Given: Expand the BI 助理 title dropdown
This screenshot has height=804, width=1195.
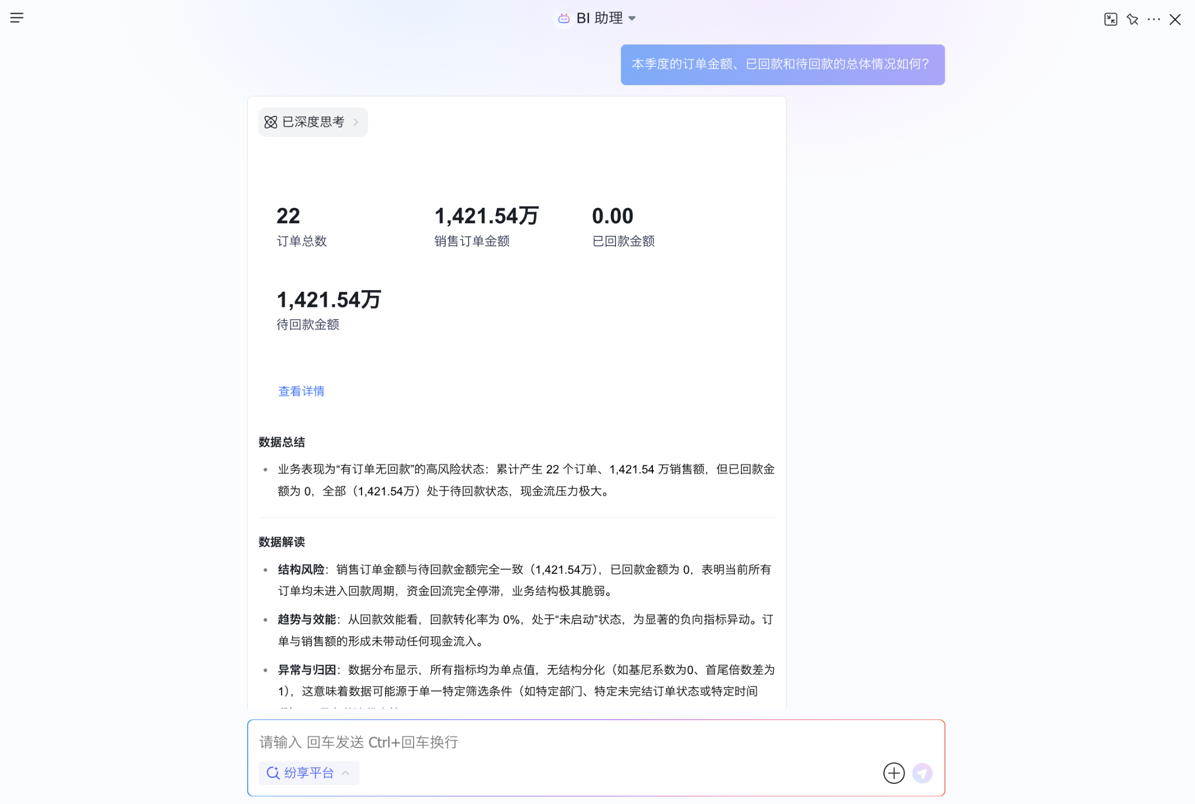Looking at the screenshot, I should [632, 18].
